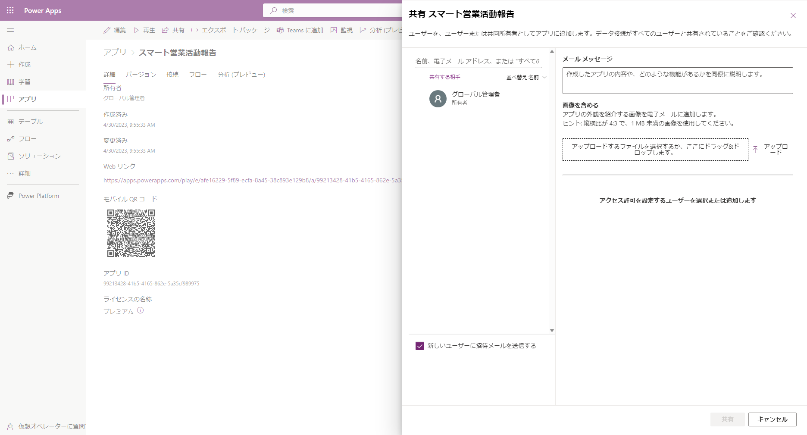The width and height of the screenshot is (807, 435).
Task: Click the 監視 toolbar command
Action: click(x=341, y=30)
